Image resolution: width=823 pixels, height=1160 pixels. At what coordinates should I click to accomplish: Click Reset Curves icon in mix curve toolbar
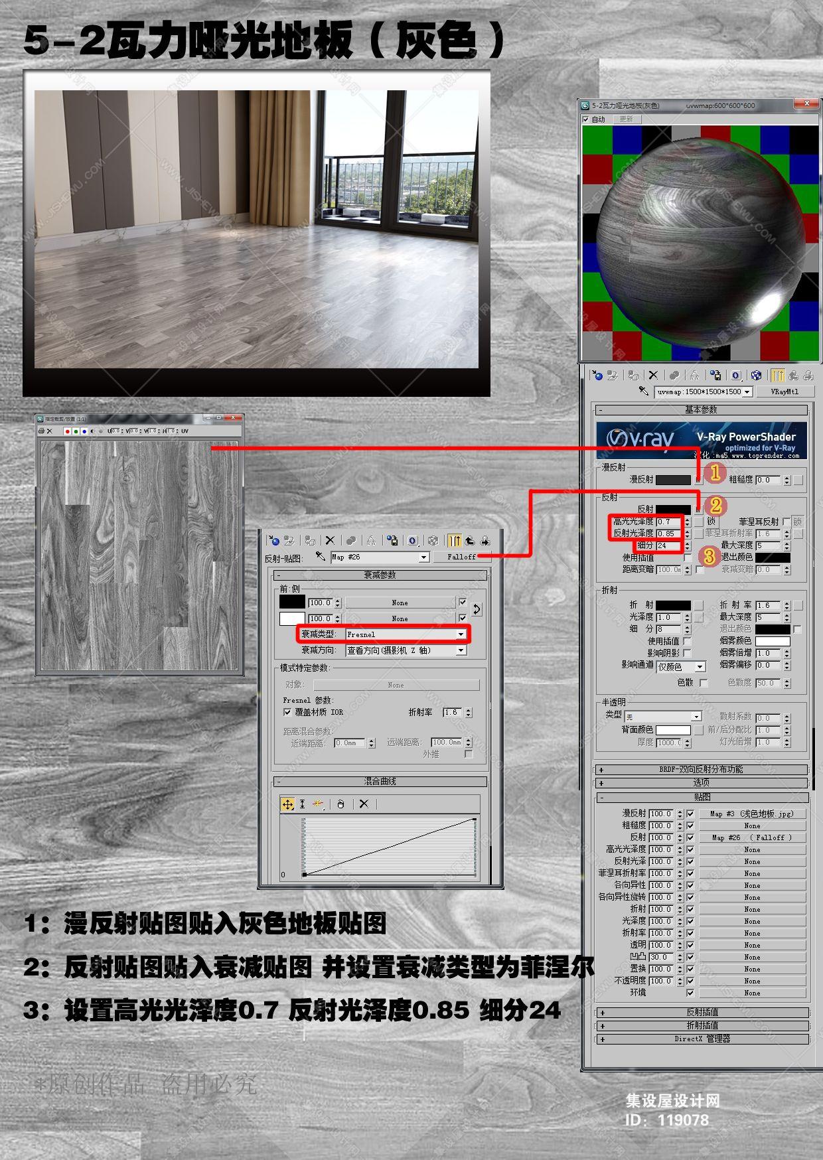364,804
